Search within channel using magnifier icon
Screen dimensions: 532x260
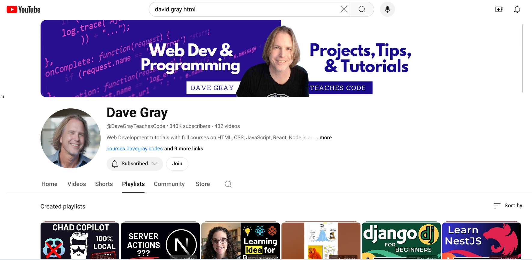(x=228, y=184)
